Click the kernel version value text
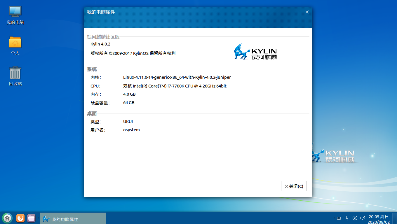Screen dimensions: 397x224 click(x=177, y=77)
